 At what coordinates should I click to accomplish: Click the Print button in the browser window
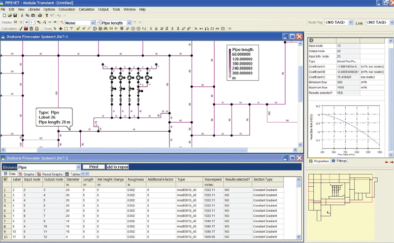click(x=94, y=167)
